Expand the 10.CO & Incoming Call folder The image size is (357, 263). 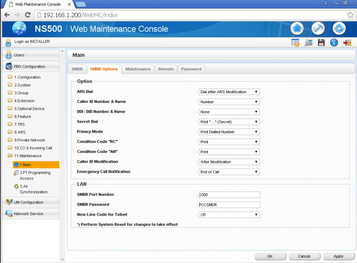[x=33, y=148]
